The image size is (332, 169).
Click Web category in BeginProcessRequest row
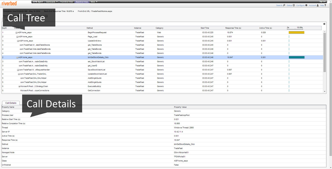tap(159, 33)
